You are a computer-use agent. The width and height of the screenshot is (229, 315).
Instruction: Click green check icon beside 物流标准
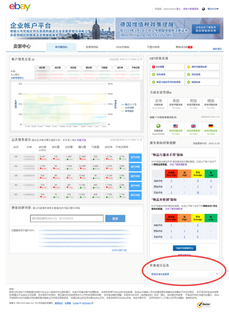(189, 82)
